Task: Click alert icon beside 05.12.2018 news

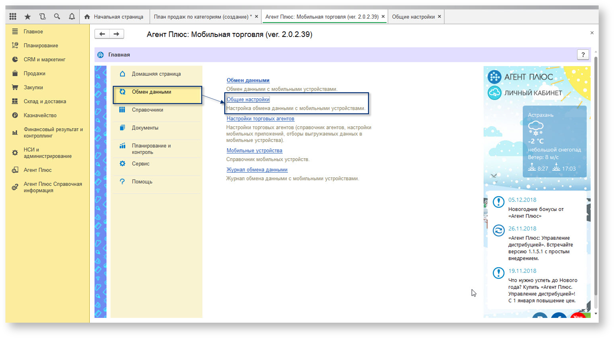Action: pos(498,202)
